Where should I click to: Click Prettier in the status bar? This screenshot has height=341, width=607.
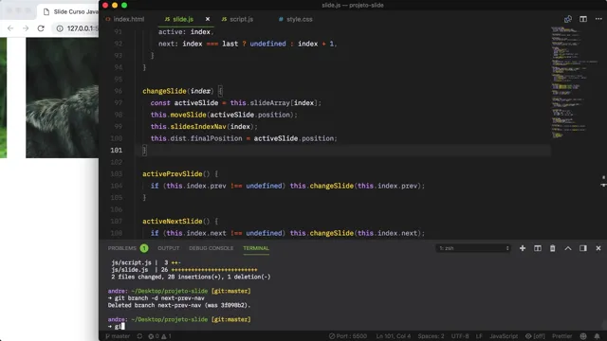(x=561, y=336)
